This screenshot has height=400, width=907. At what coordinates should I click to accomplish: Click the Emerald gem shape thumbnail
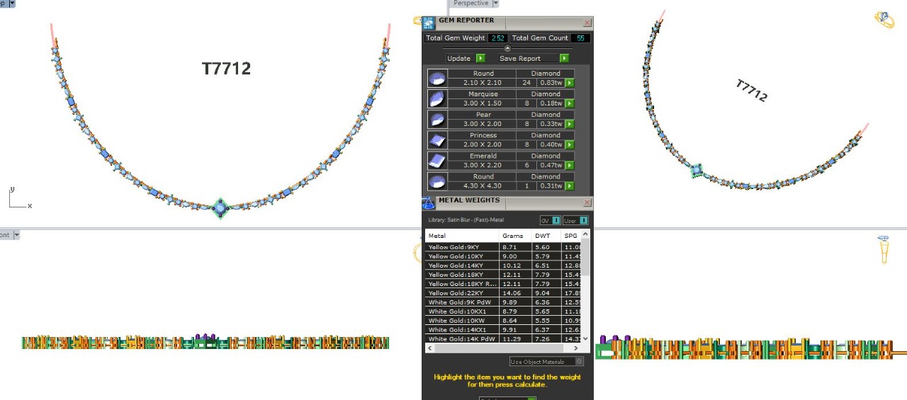pyautogui.click(x=437, y=160)
